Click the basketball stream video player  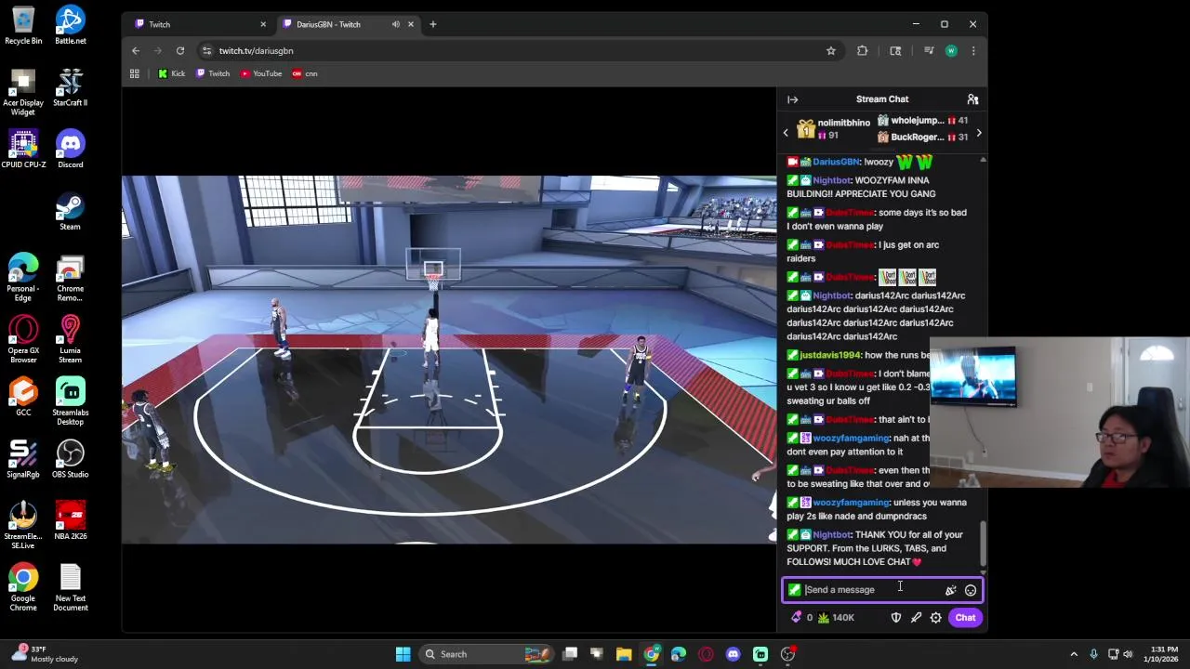coord(449,360)
